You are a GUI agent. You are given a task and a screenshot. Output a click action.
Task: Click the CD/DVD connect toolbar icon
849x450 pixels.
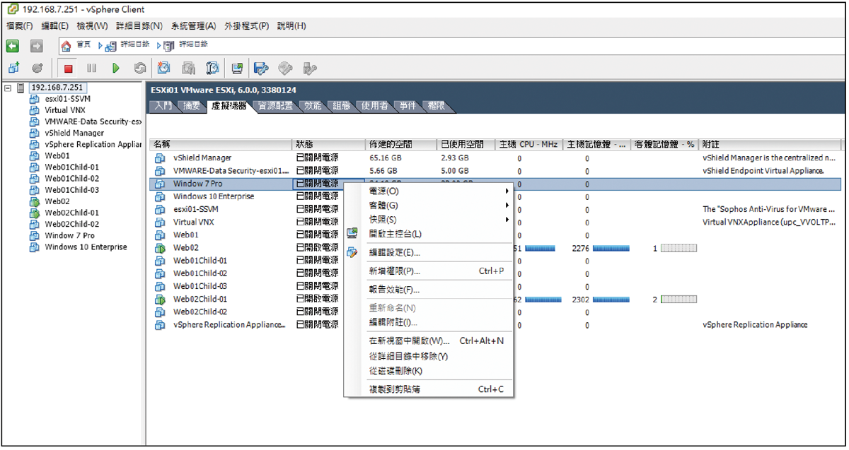point(285,69)
